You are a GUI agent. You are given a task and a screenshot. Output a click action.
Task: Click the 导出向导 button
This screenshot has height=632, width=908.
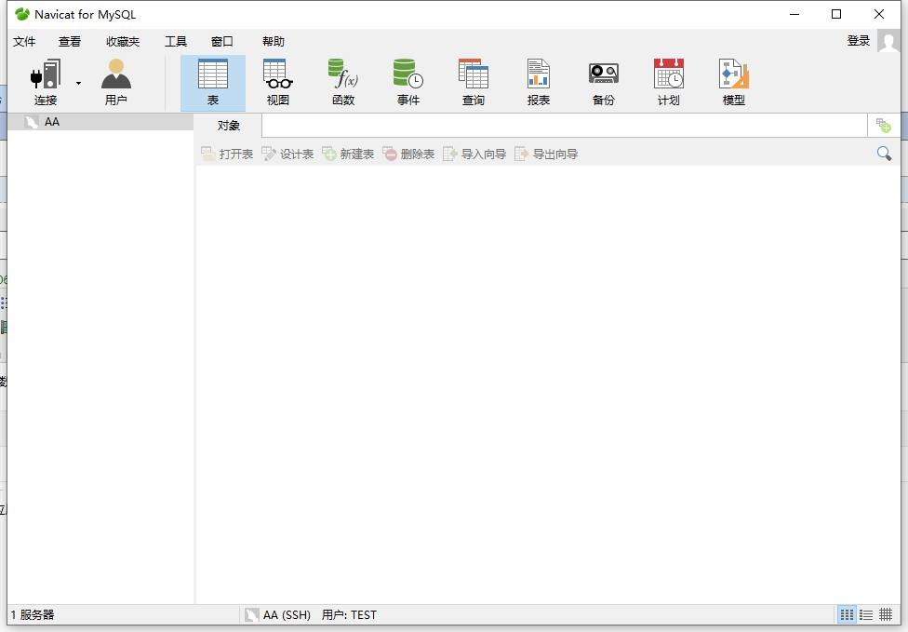tap(546, 155)
